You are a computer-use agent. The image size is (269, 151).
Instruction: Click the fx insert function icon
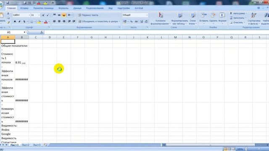click(42, 32)
